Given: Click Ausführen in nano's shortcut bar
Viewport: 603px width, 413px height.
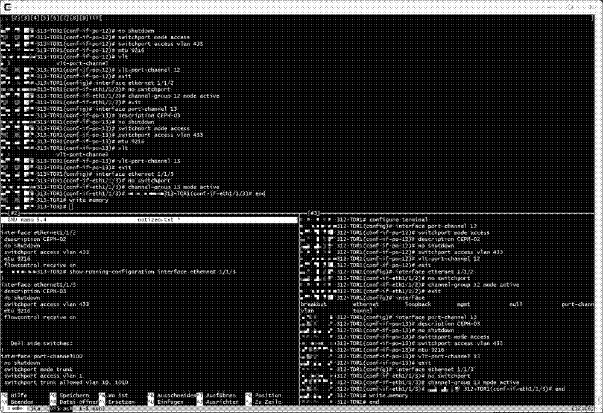Looking at the screenshot, I should [x=223, y=396].
